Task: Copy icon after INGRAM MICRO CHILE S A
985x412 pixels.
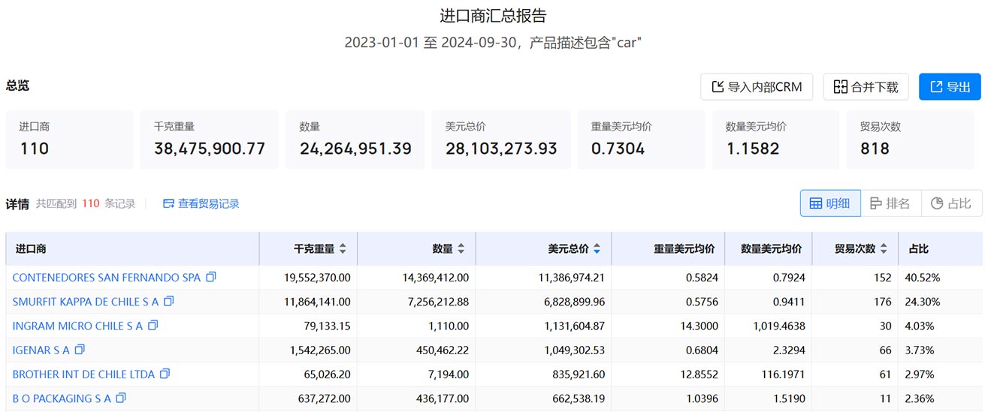Action: 153,326
